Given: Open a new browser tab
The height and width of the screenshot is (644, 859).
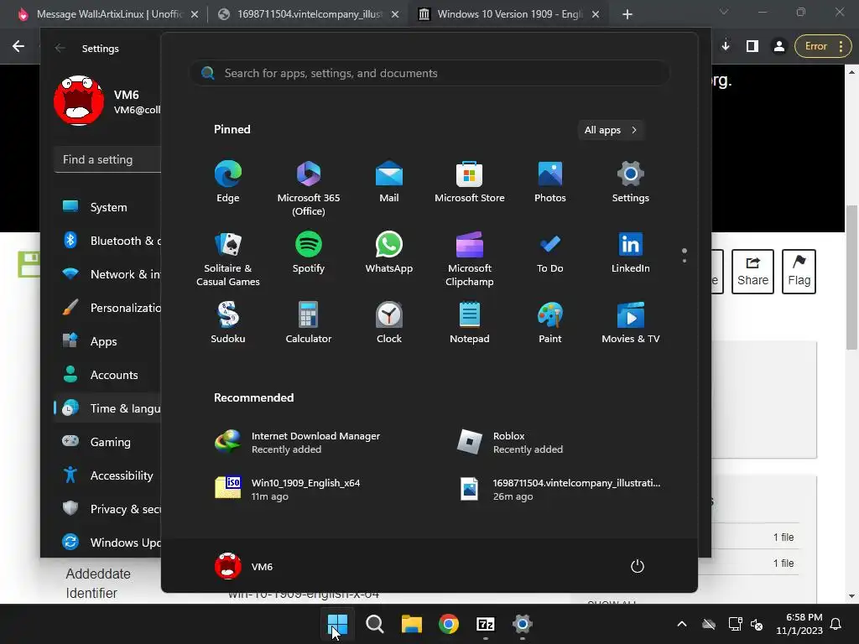Looking at the screenshot, I should point(627,15).
